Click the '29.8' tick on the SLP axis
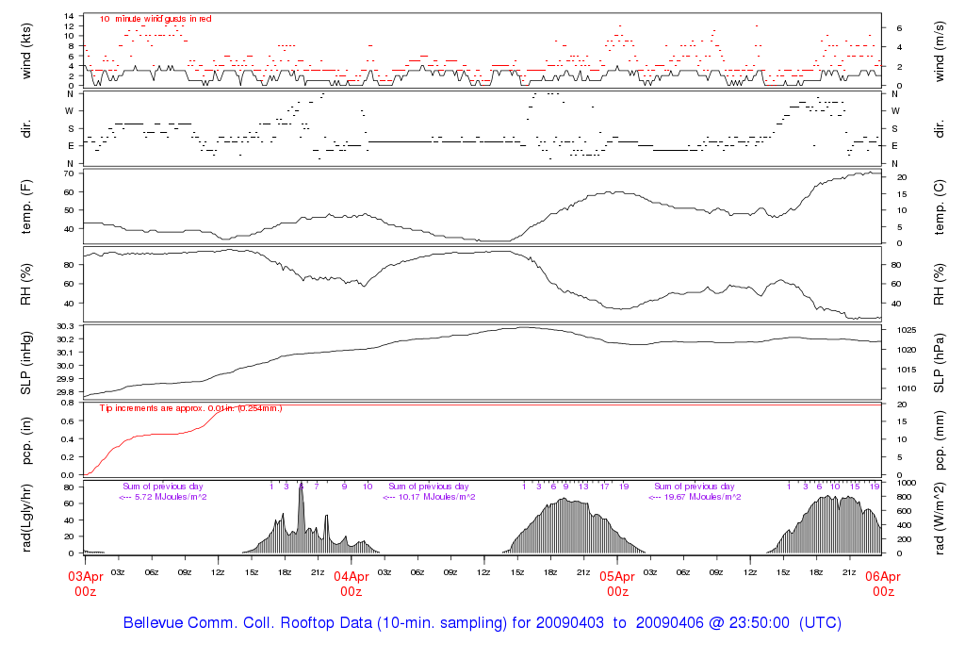 pyautogui.click(x=66, y=392)
